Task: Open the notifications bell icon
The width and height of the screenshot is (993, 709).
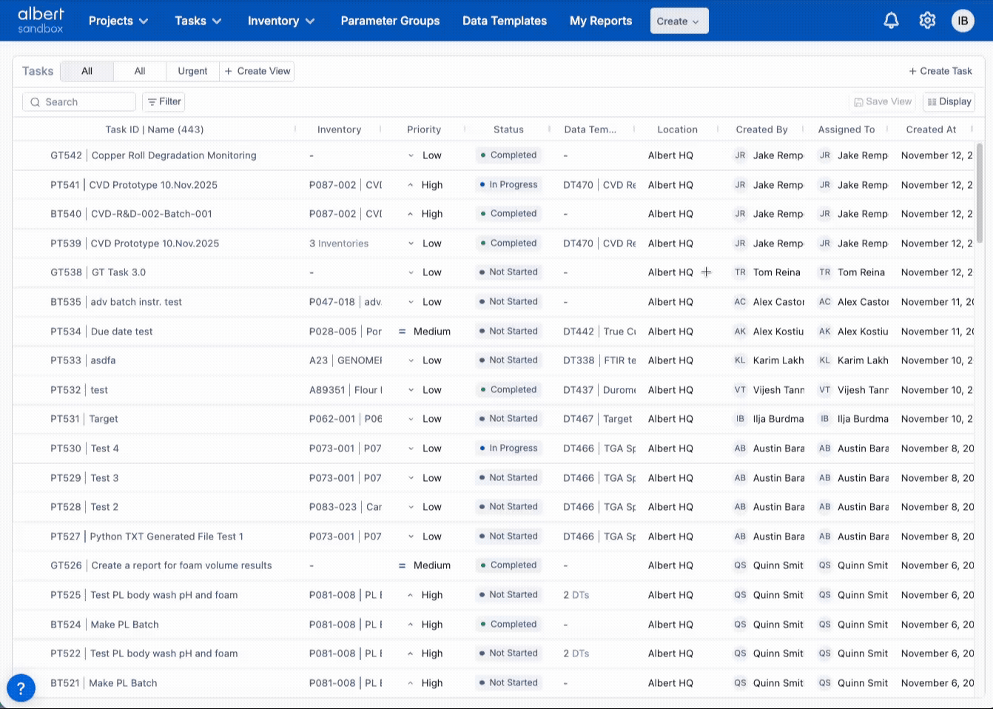Action: pos(891,21)
